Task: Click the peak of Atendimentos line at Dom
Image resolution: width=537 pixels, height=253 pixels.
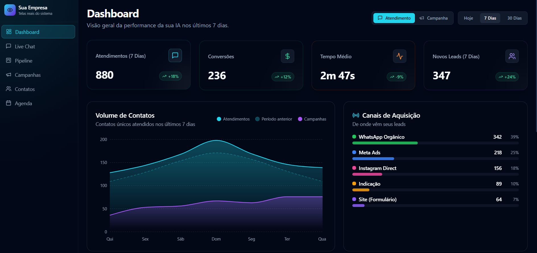Action: click(216, 140)
